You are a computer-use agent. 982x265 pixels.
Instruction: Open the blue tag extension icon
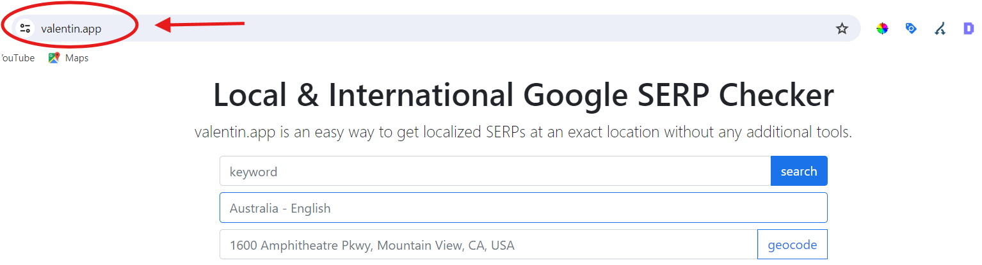[x=911, y=28]
